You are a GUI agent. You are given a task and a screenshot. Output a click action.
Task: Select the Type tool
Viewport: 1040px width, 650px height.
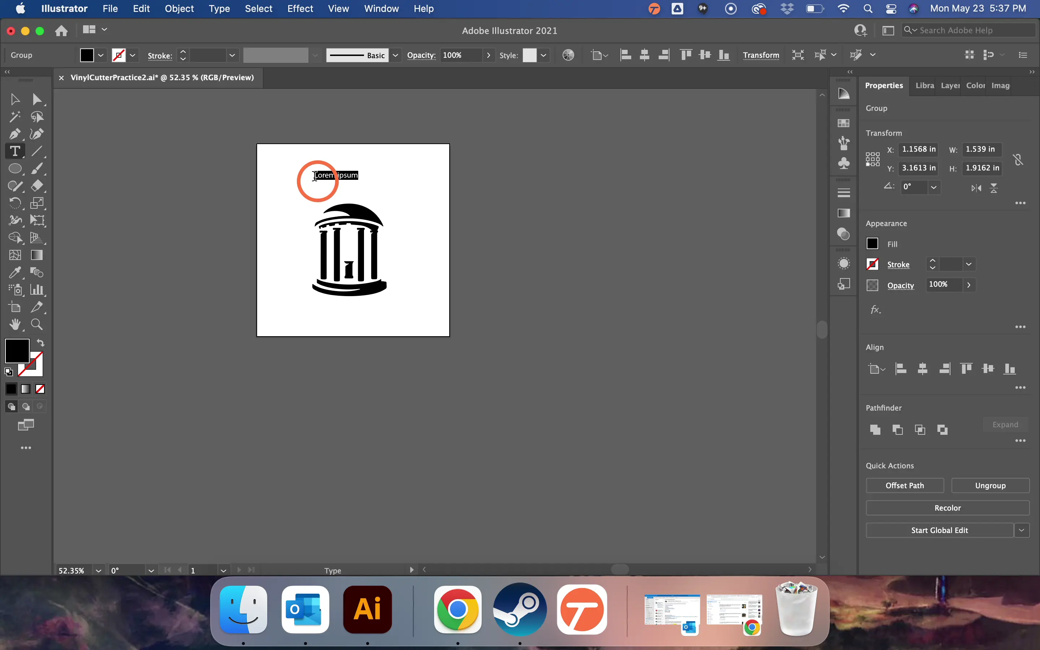(x=14, y=151)
